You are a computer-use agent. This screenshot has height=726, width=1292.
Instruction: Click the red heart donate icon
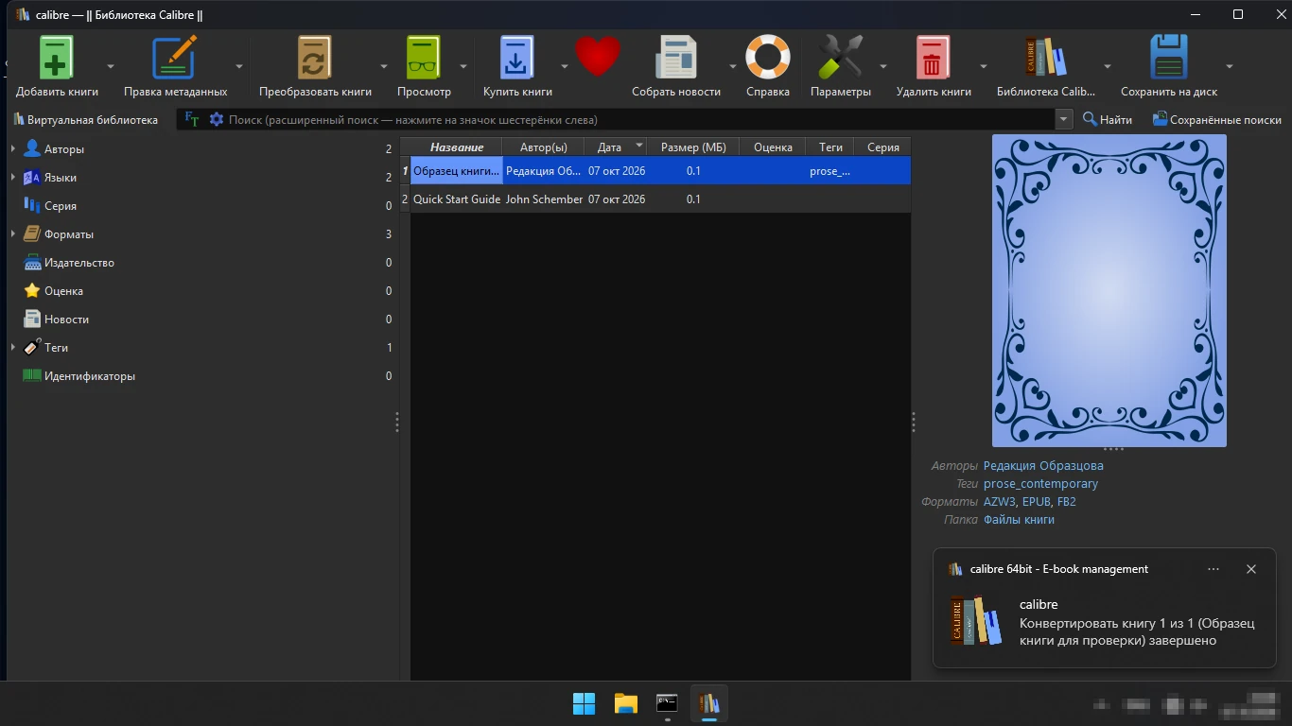[x=597, y=57]
